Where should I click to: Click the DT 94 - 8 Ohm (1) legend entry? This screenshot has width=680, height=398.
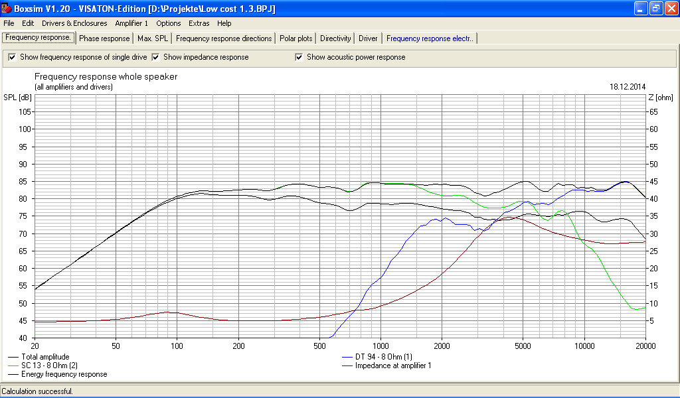[377, 358]
